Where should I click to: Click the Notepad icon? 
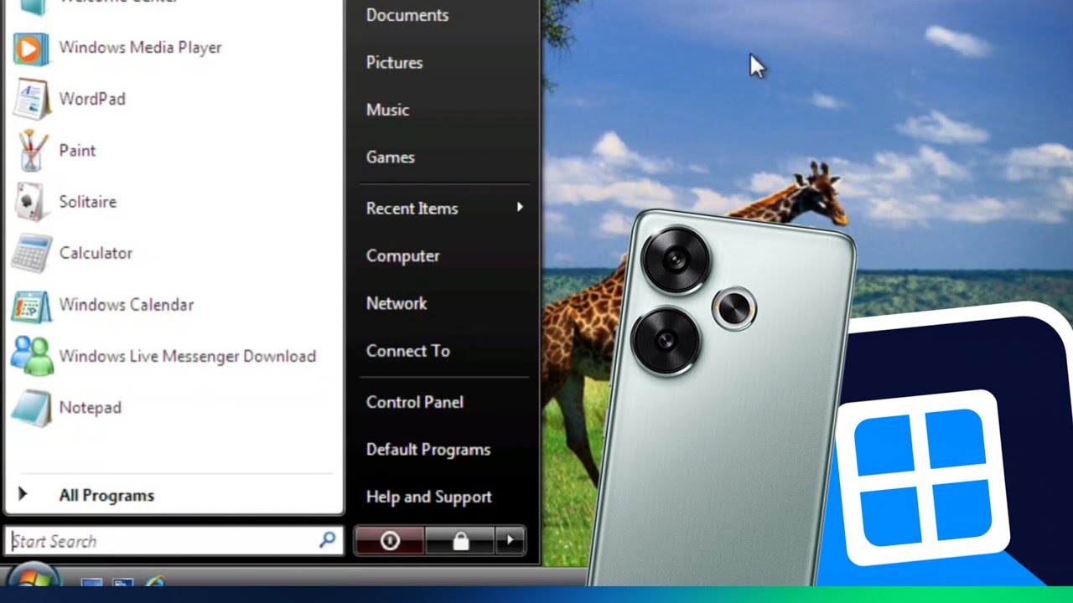[30, 408]
